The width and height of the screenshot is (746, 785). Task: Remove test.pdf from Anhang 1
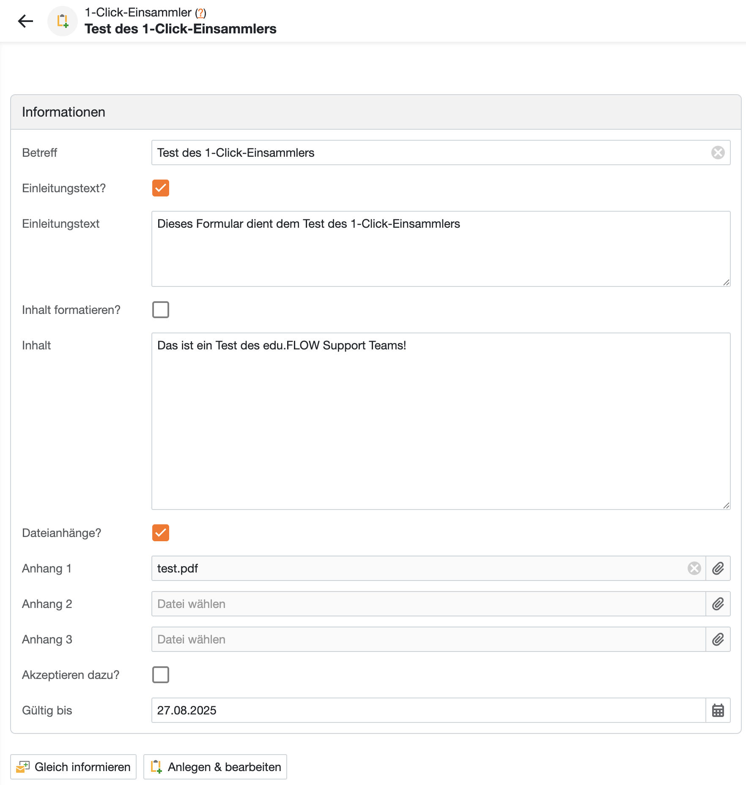694,568
